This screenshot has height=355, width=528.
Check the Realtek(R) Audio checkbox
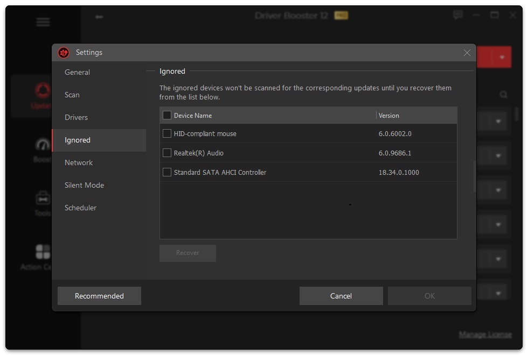167,153
